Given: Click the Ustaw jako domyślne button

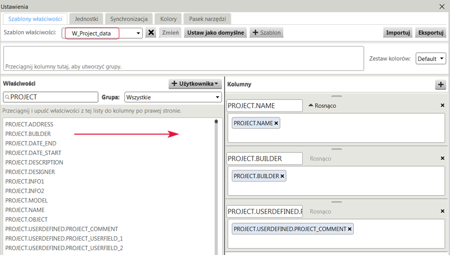Looking at the screenshot, I should pos(215,32).
